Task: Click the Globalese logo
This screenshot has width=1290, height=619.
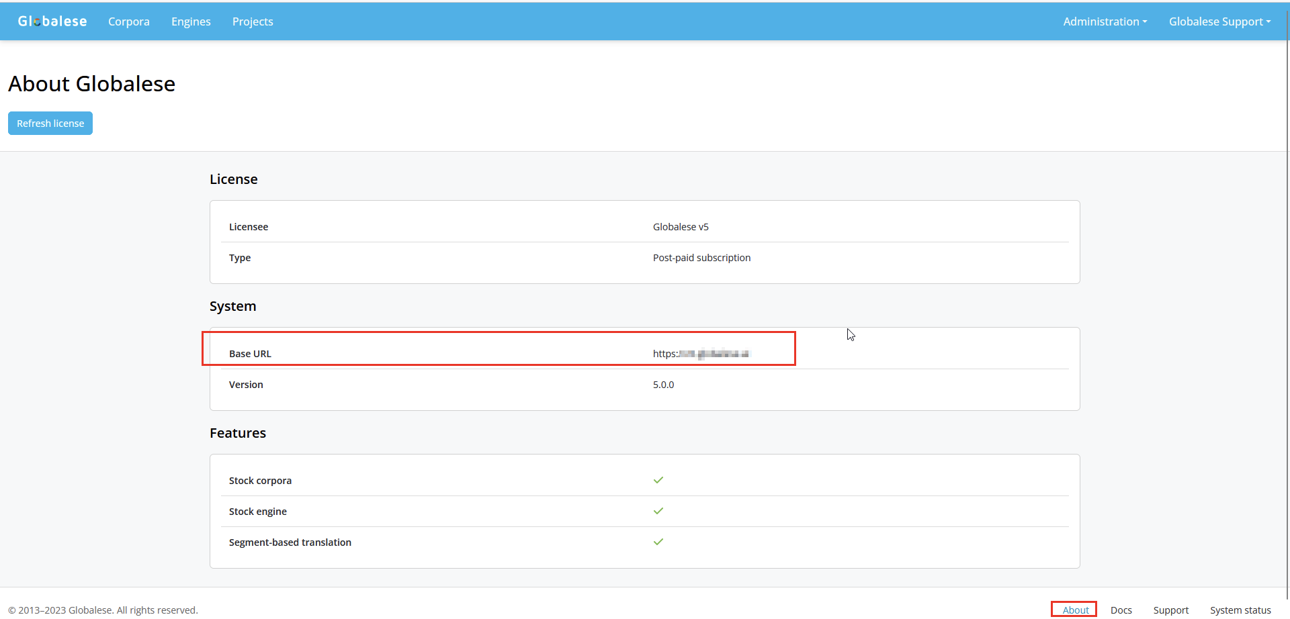Action: point(52,21)
